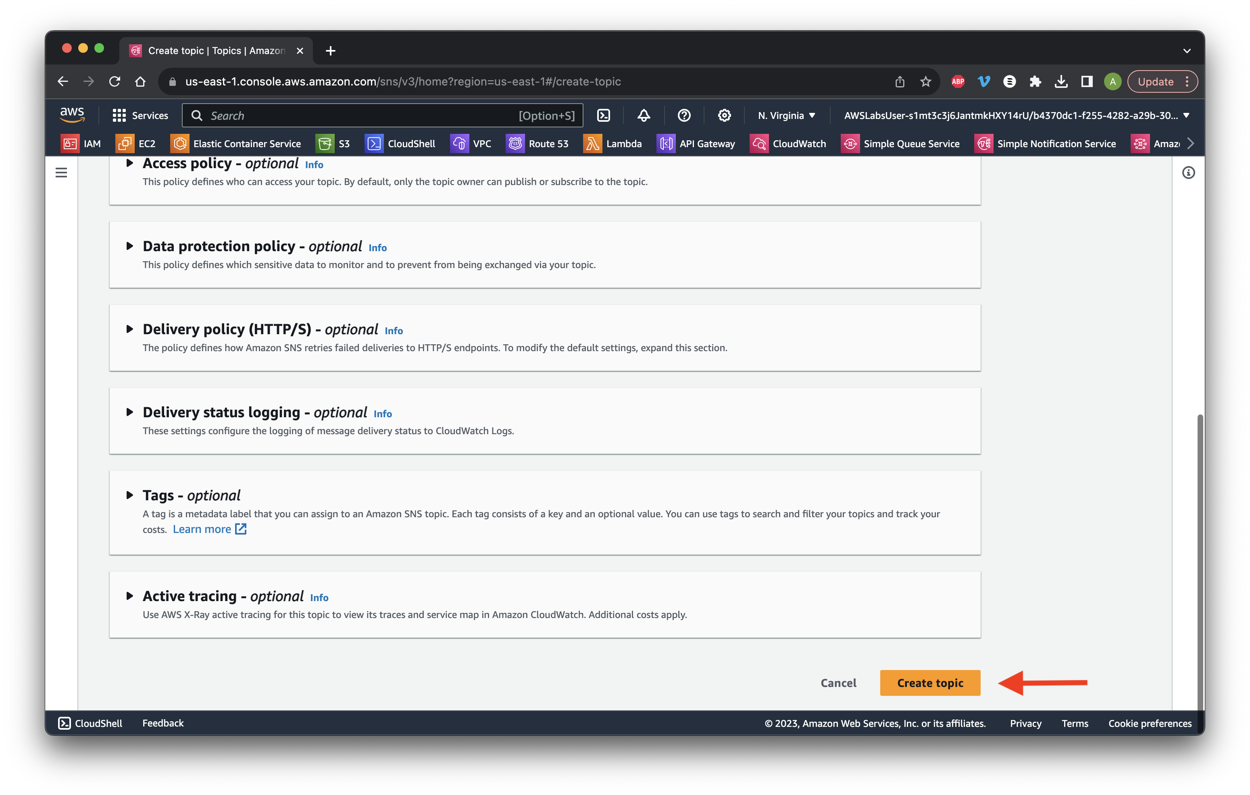Open the N. Virginia region dropdown
This screenshot has height=795, width=1250.
[786, 115]
